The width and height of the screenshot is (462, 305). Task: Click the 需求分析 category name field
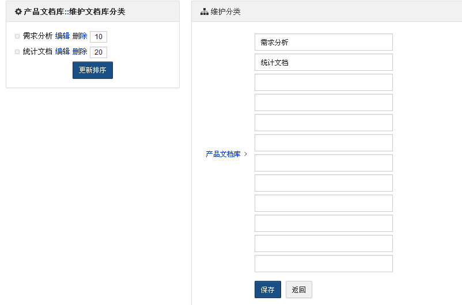tap(323, 42)
